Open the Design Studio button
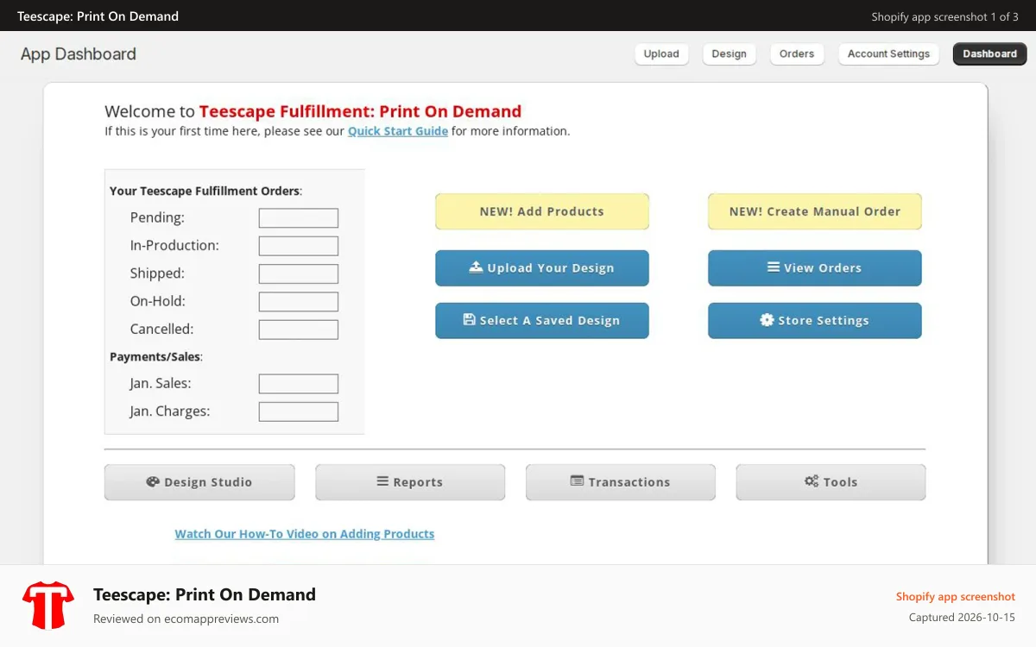Viewport: 1036px width, 647px height. point(199,482)
